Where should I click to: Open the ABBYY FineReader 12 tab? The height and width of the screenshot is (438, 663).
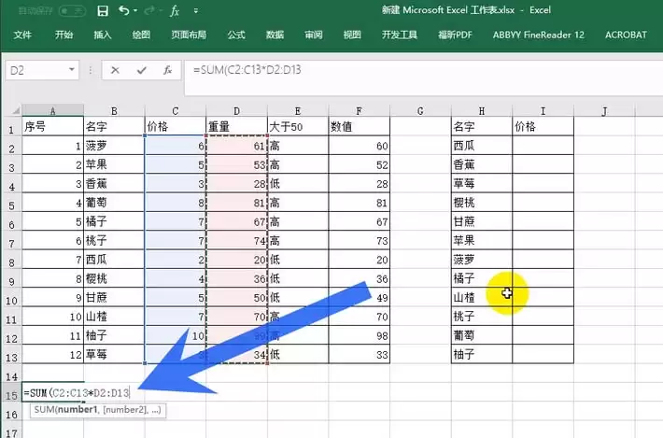click(x=538, y=35)
